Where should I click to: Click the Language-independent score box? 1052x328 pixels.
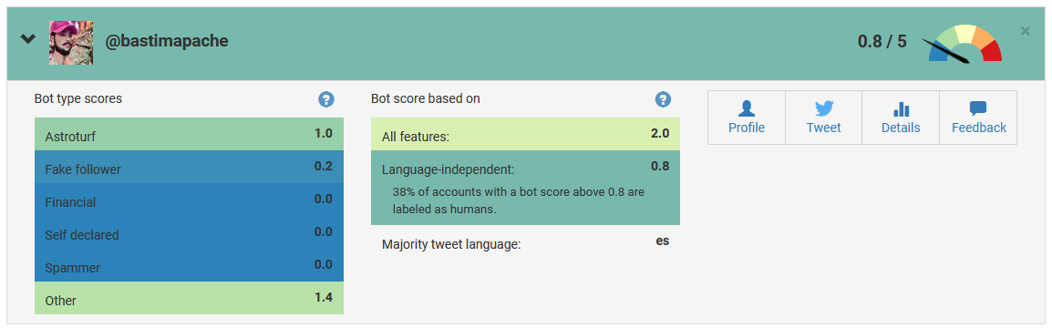click(x=525, y=188)
